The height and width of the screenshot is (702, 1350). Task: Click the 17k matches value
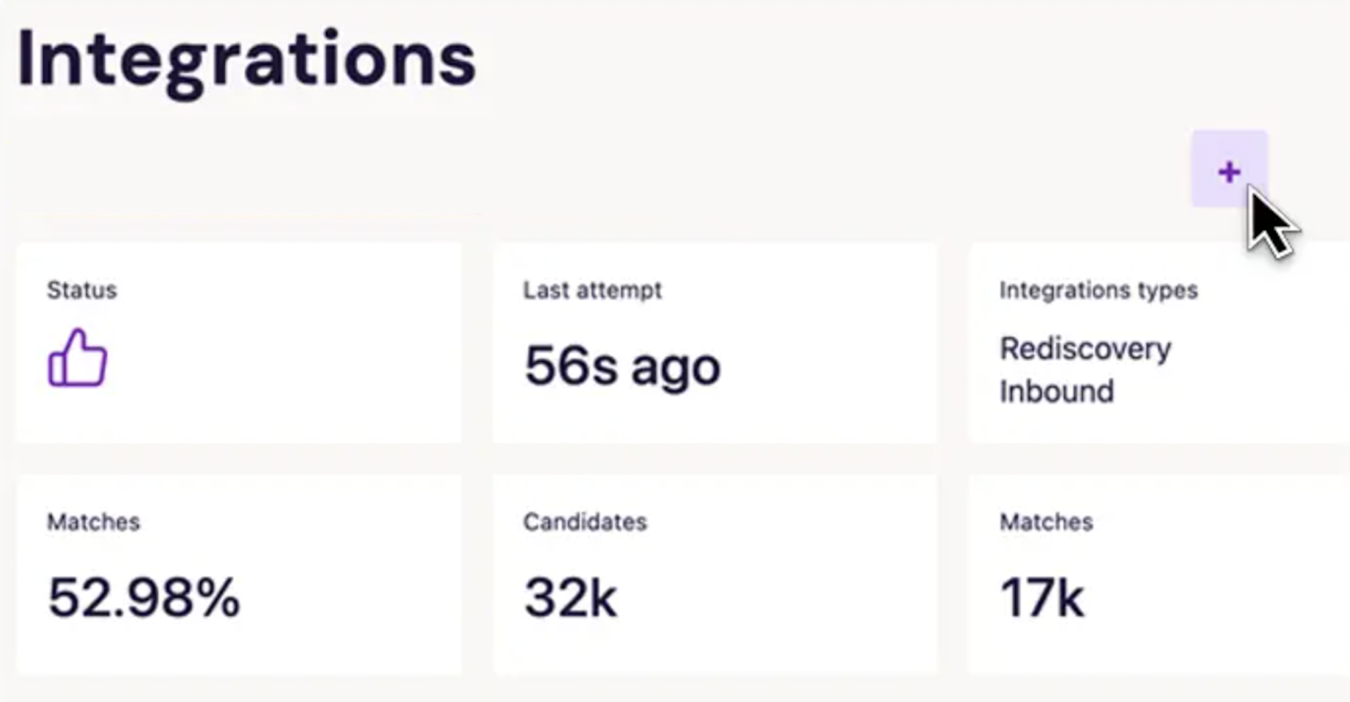point(1042,597)
